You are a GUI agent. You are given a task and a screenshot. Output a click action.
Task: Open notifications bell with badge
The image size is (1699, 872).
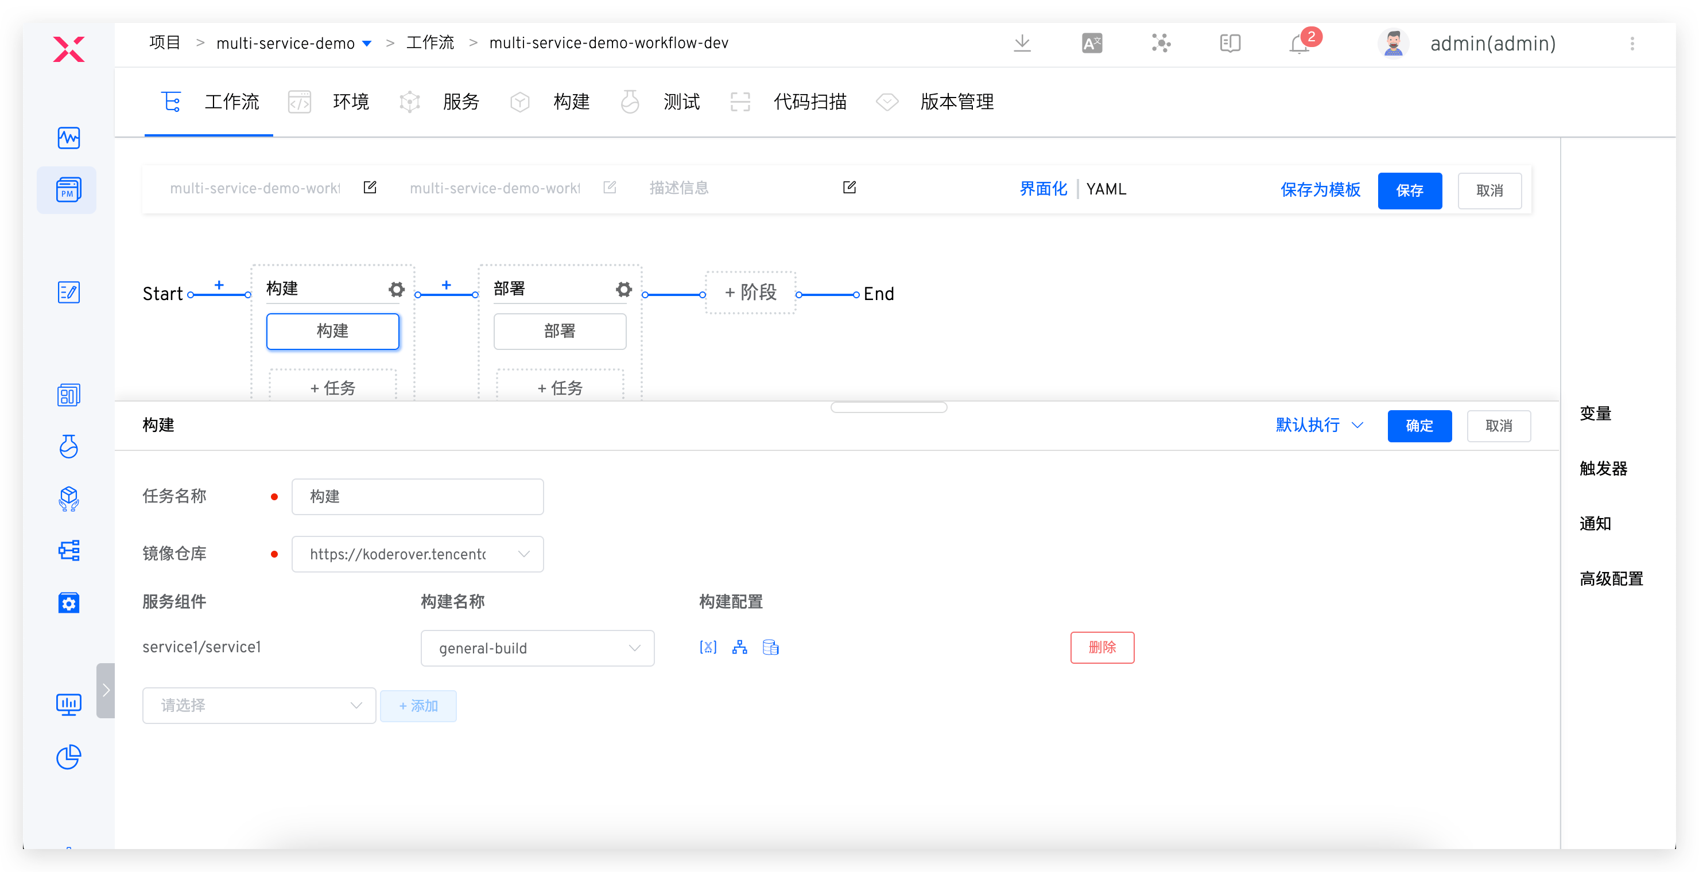[x=1300, y=44]
